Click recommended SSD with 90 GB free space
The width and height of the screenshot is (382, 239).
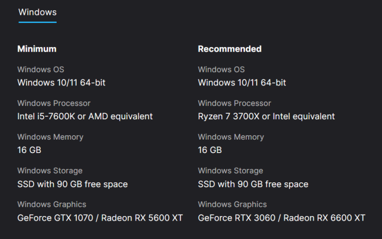(253, 184)
